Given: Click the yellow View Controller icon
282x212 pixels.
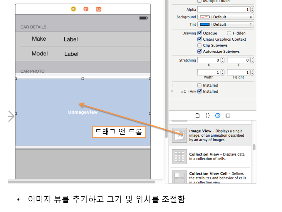Looking at the screenshot, I should [73, 9].
